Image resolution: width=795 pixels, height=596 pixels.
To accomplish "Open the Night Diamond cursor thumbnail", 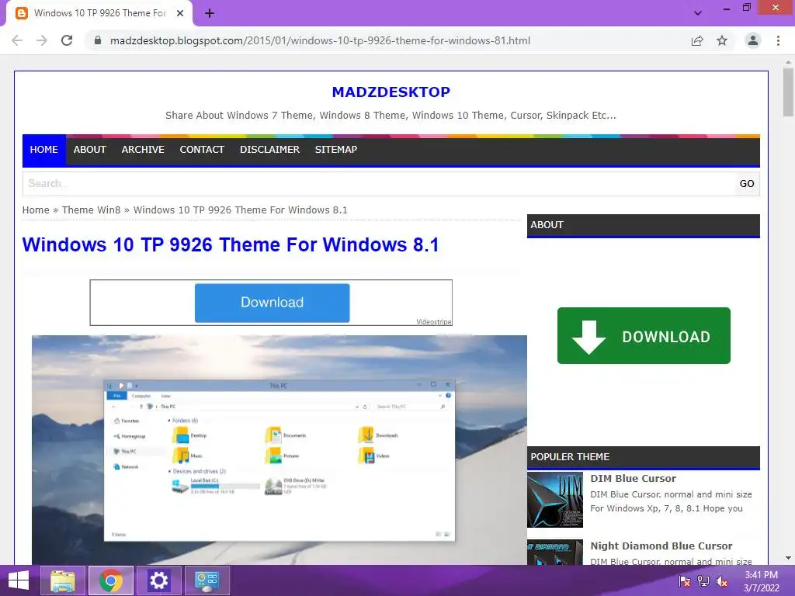I will (555, 553).
